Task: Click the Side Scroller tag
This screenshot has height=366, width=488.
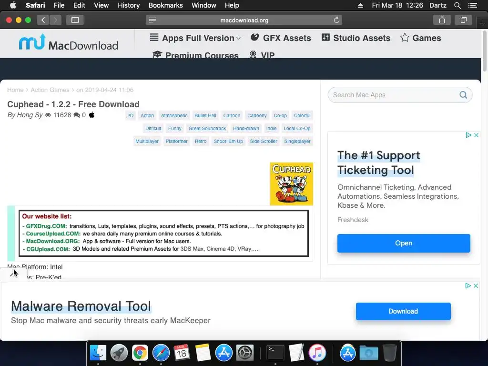Action: [263, 141]
